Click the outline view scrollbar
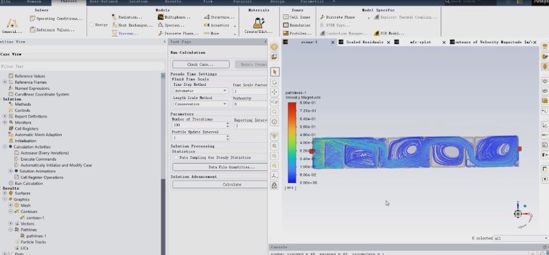 (163, 164)
